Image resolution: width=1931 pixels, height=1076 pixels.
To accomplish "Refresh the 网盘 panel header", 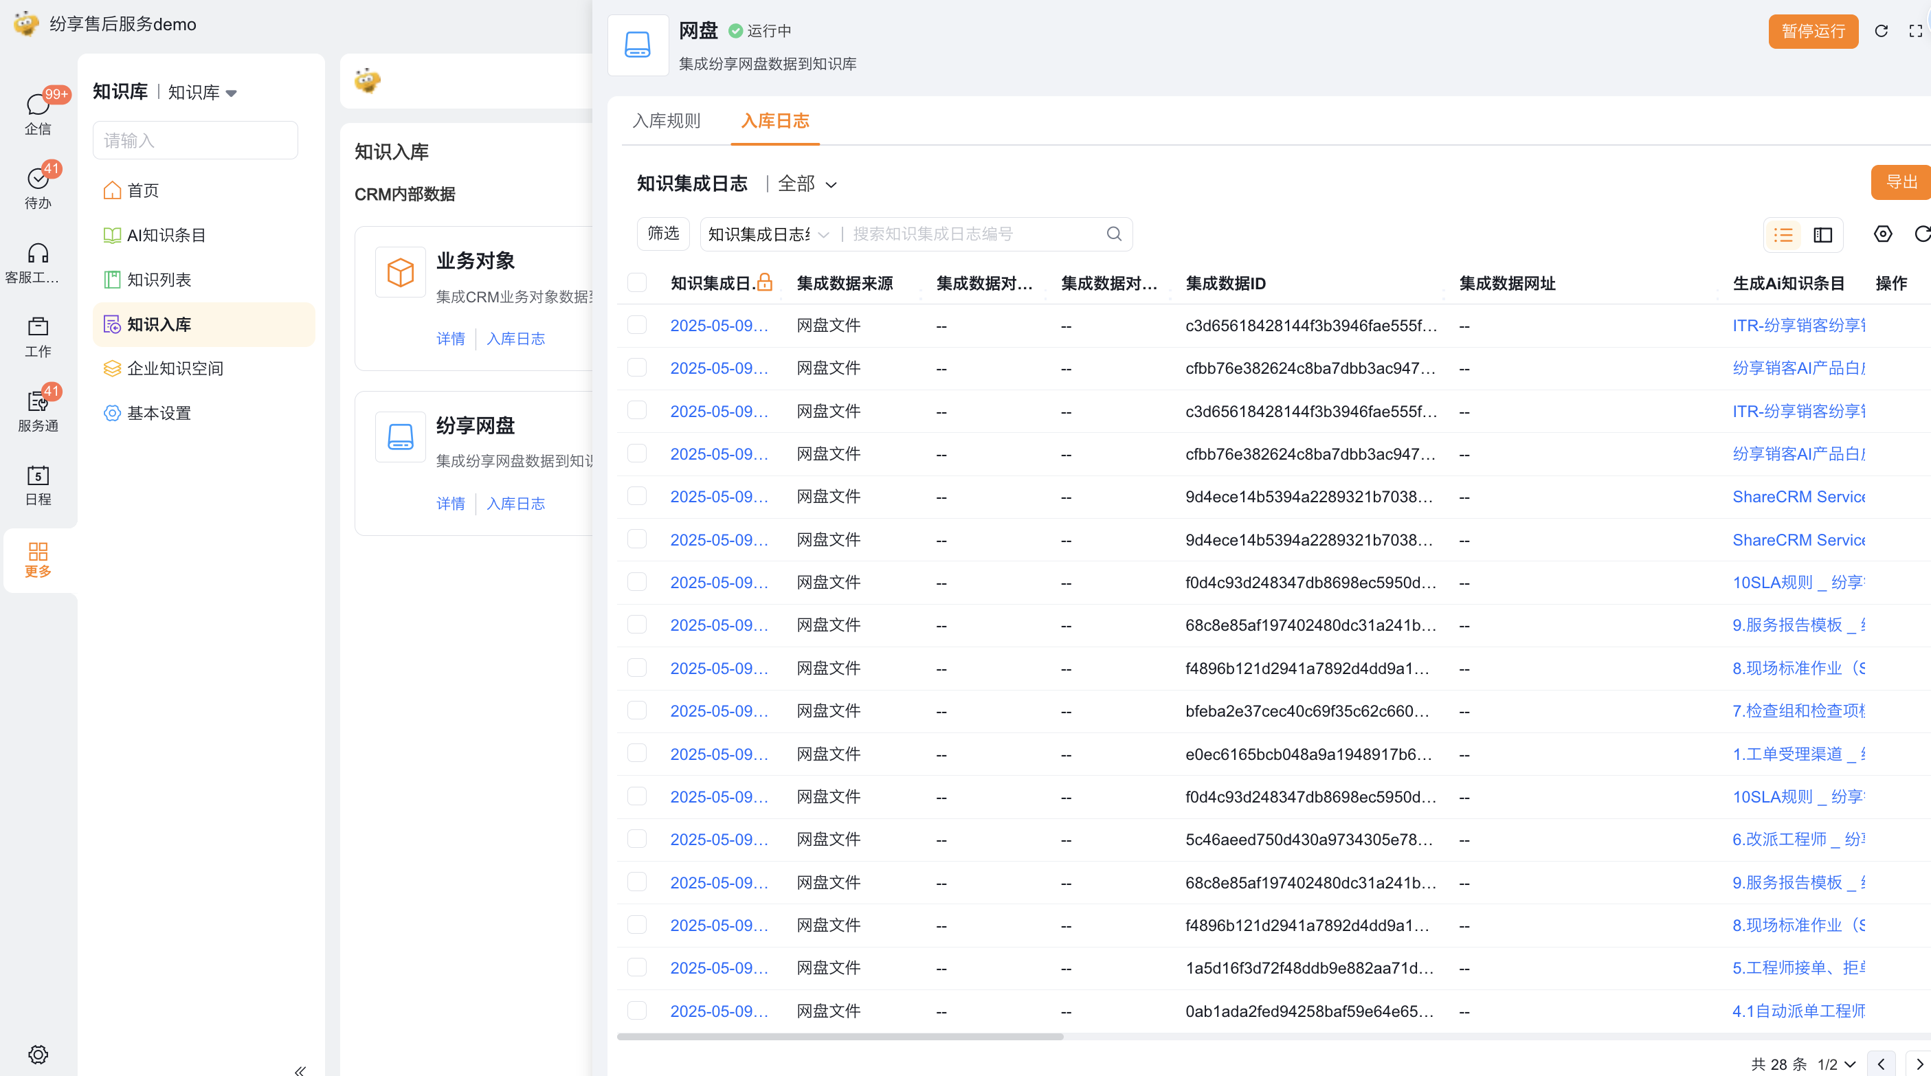I will tap(1881, 31).
